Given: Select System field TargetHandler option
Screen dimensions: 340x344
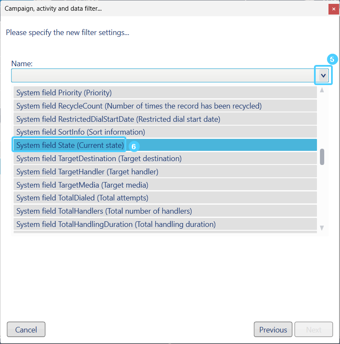Looking at the screenshot, I should (x=87, y=172).
